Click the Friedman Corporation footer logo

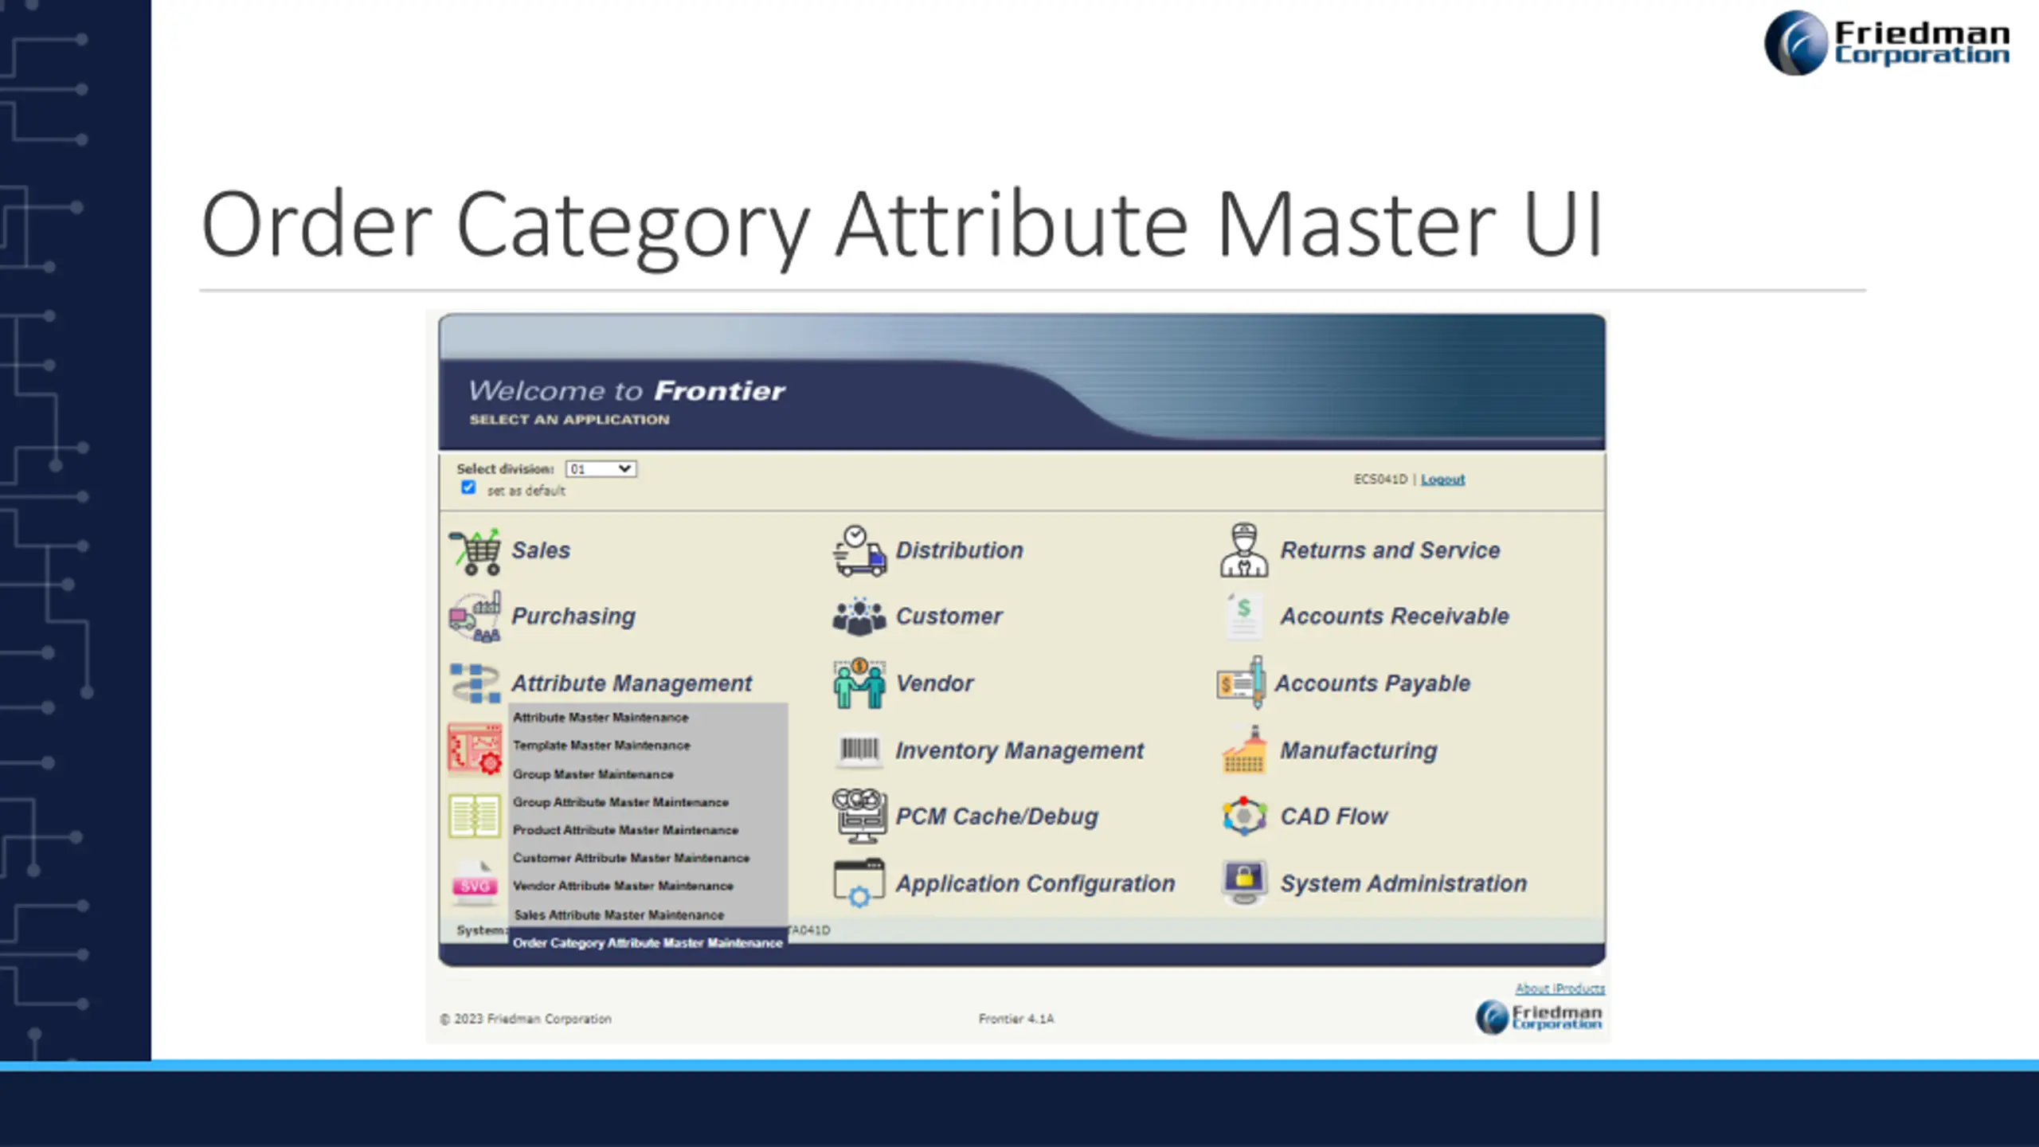click(x=1539, y=1017)
